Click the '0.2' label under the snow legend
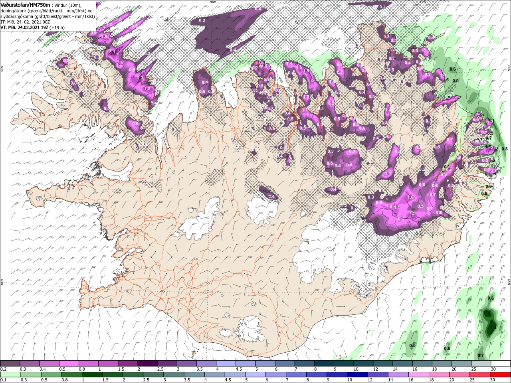The image size is (511, 383). pos(3,369)
